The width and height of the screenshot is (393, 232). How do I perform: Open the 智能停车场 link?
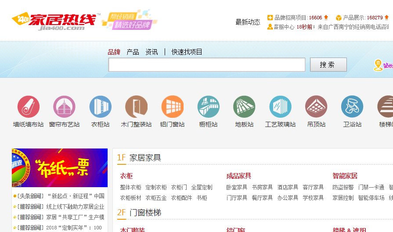[371, 198]
